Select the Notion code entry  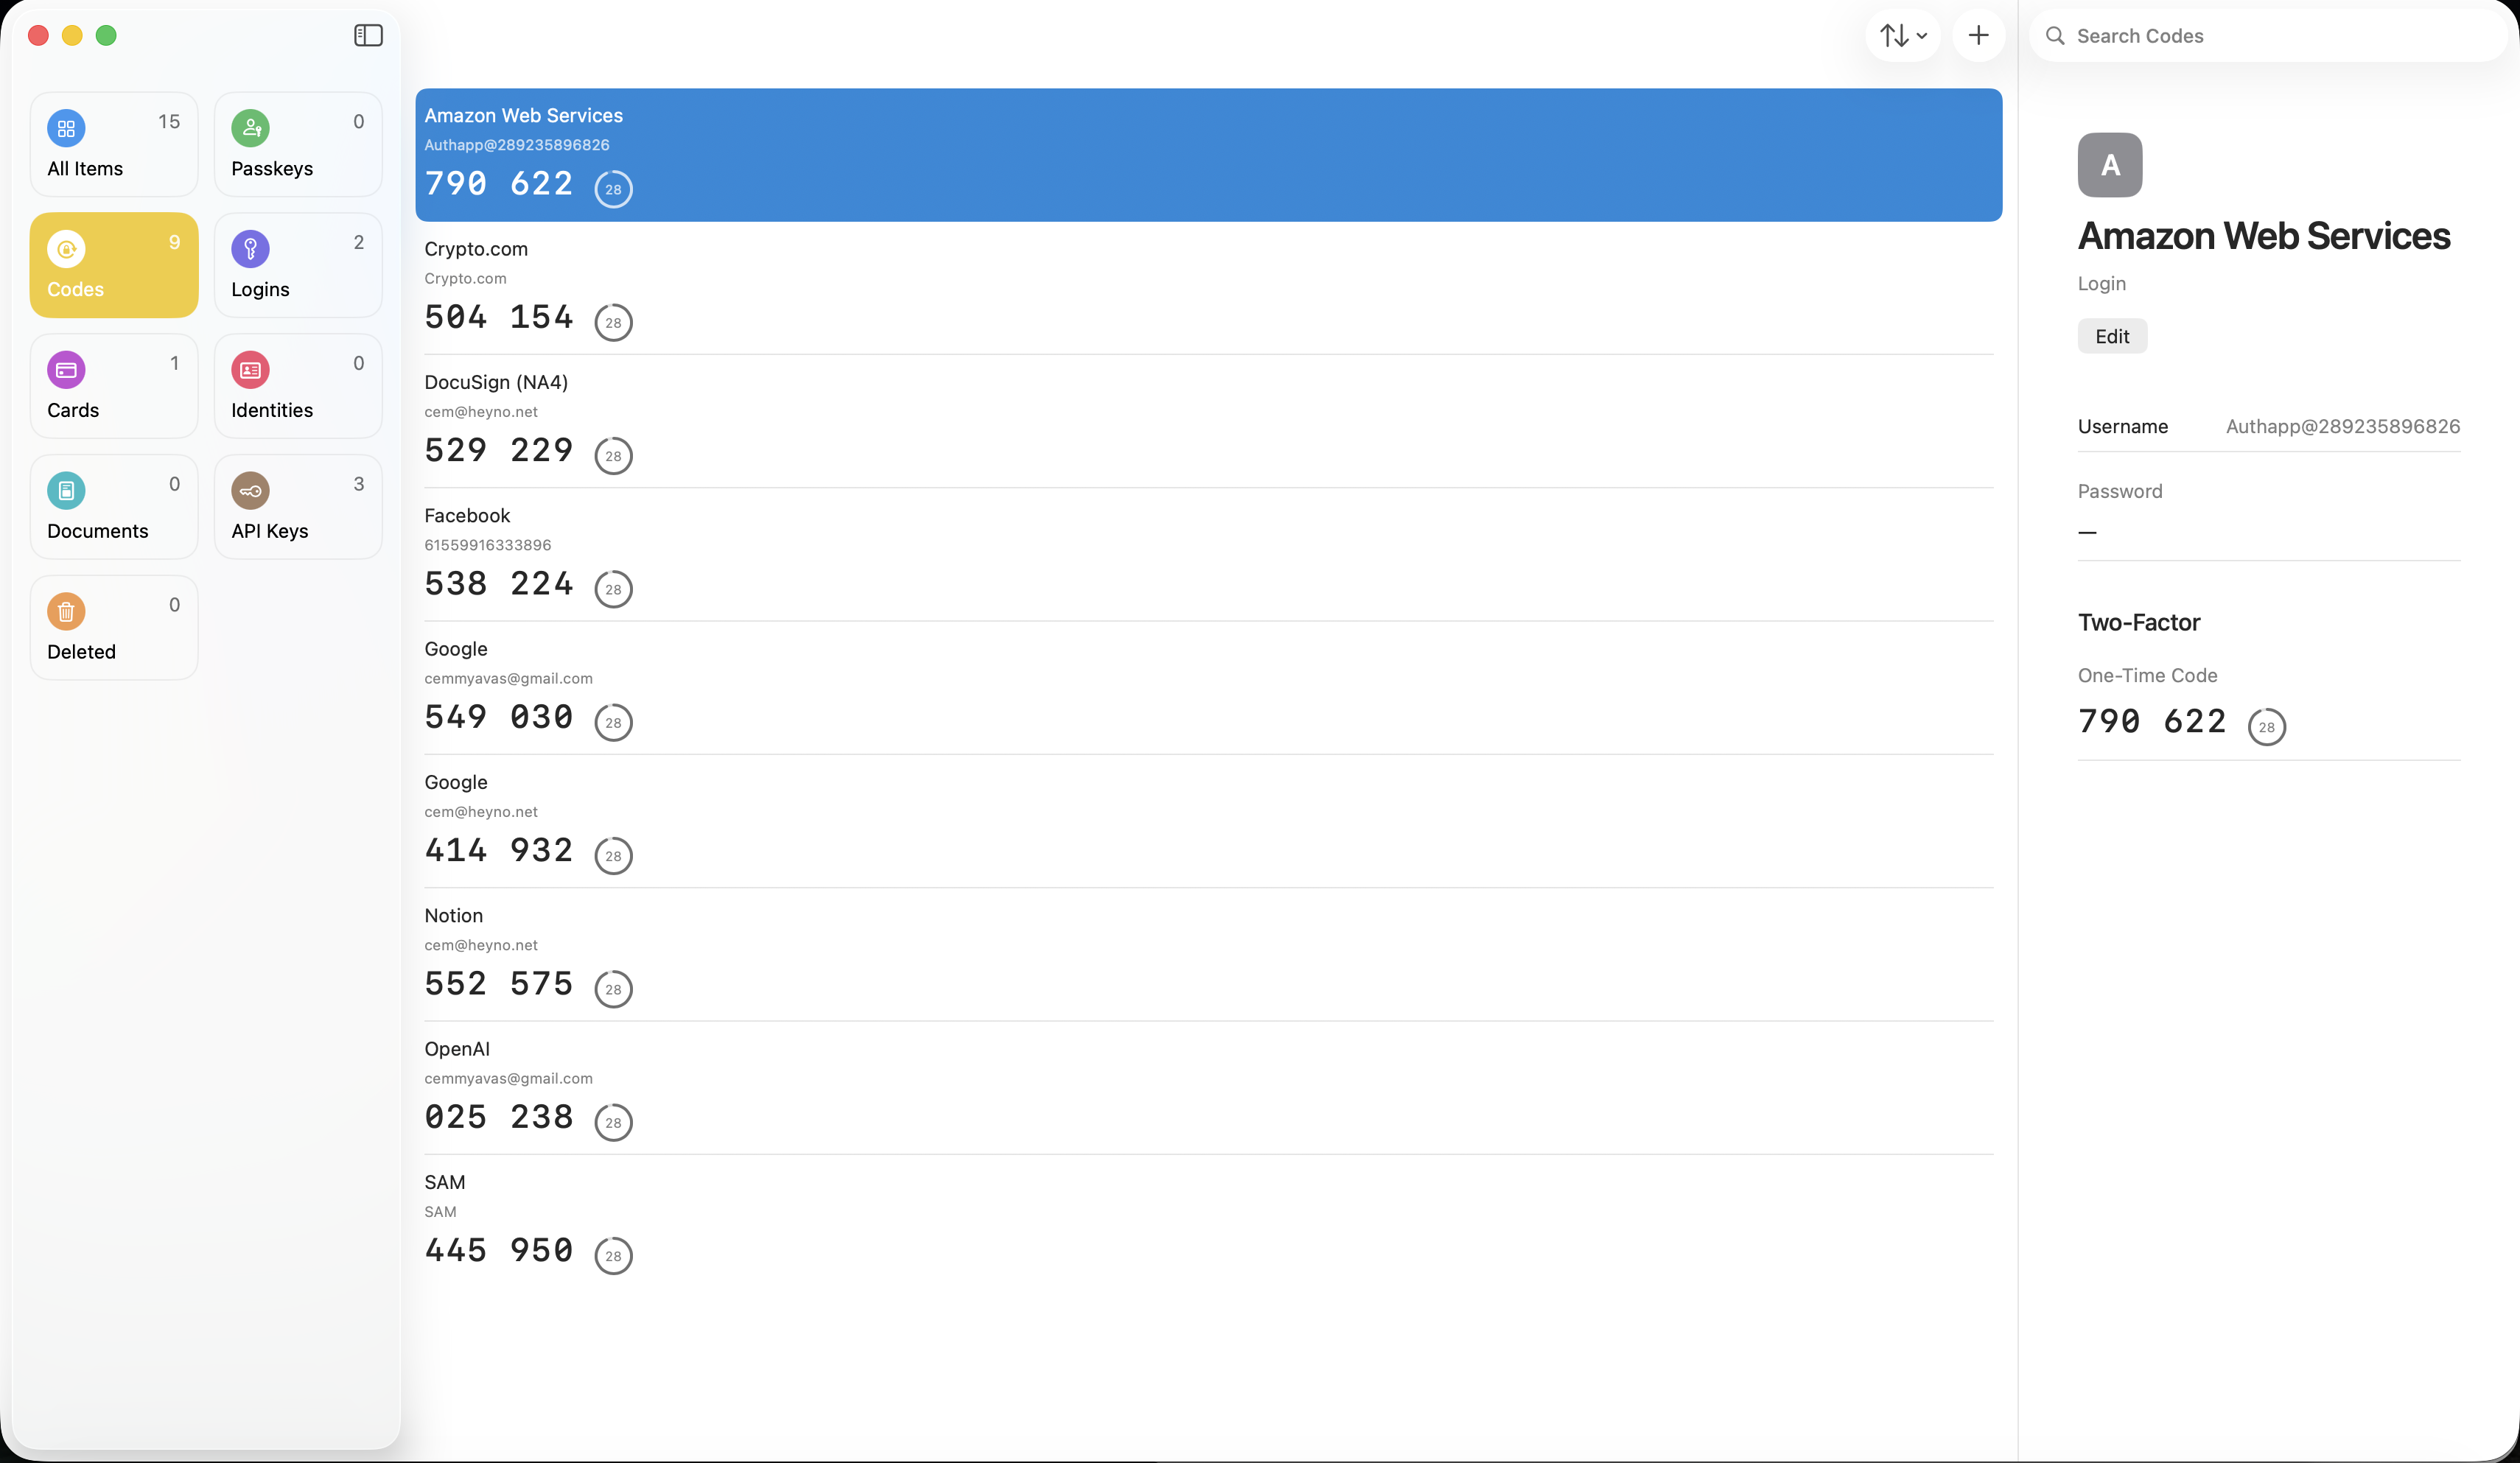1208,954
